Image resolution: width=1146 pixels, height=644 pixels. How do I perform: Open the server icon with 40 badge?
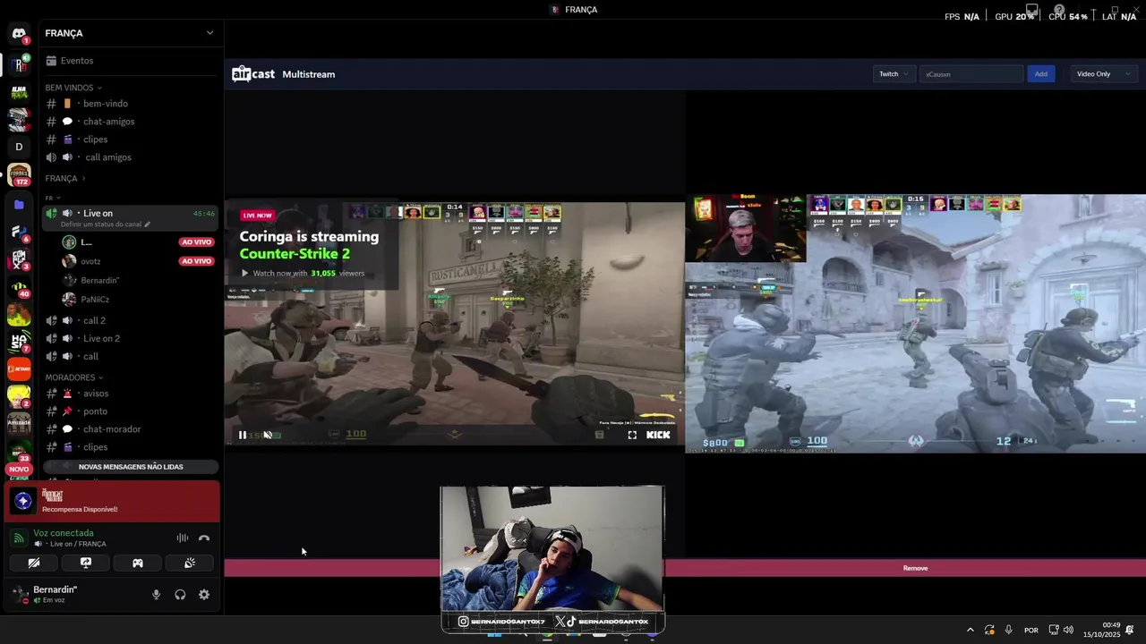tap(19, 288)
